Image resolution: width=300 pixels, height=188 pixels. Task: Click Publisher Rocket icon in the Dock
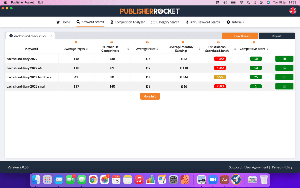click(x=236, y=180)
